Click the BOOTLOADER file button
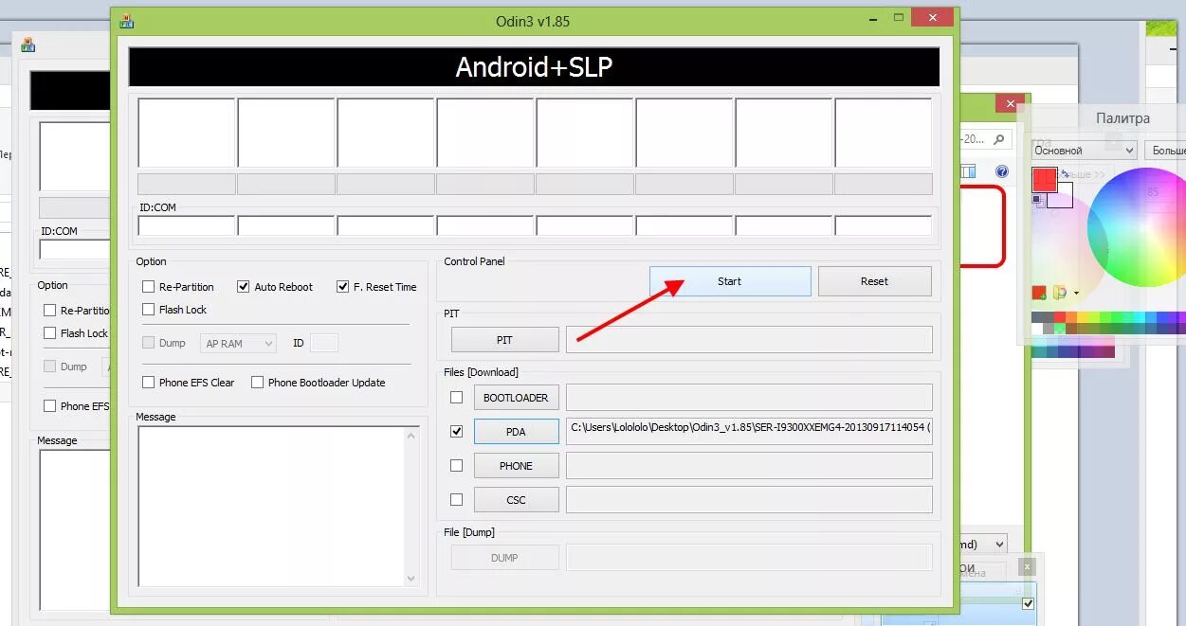 pyautogui.click(x=516, y=398)
